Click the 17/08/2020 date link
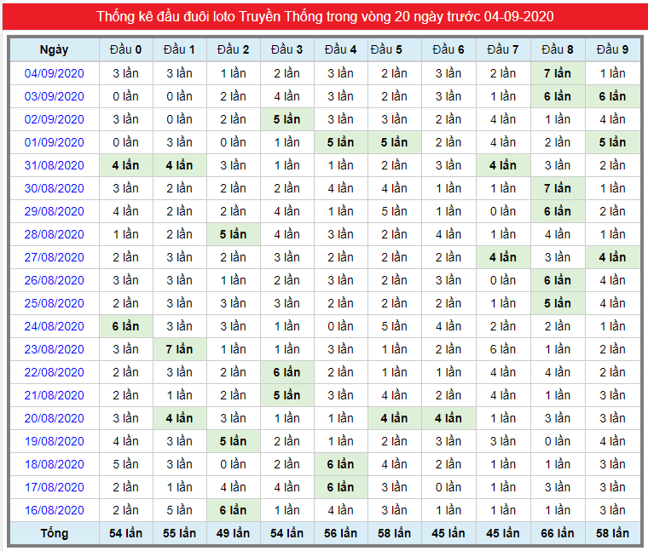Image resolution: width=648 pixels, height=551 pixels. coord(54,487)
